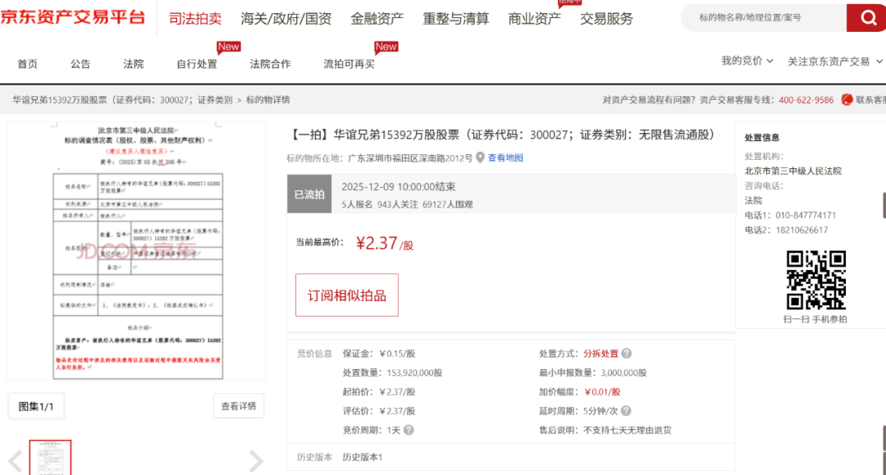
Task: Open the 司法拍卖 tab
Action: coord(194,18)
